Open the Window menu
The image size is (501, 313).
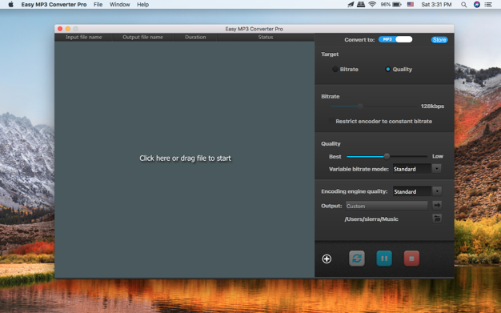119,5
